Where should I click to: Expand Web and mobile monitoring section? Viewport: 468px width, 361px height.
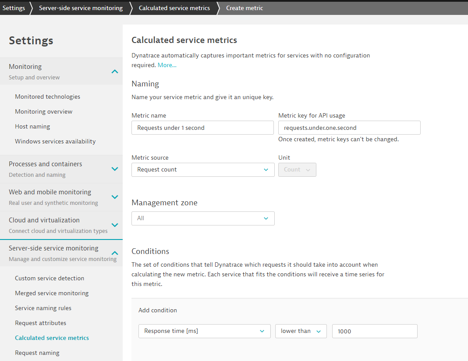(114, 197)
